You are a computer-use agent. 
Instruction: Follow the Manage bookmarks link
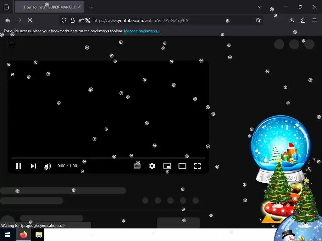point(142,31)
